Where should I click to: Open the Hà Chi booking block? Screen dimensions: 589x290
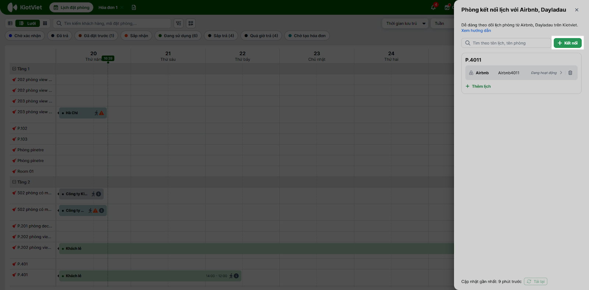pos(83,113)
